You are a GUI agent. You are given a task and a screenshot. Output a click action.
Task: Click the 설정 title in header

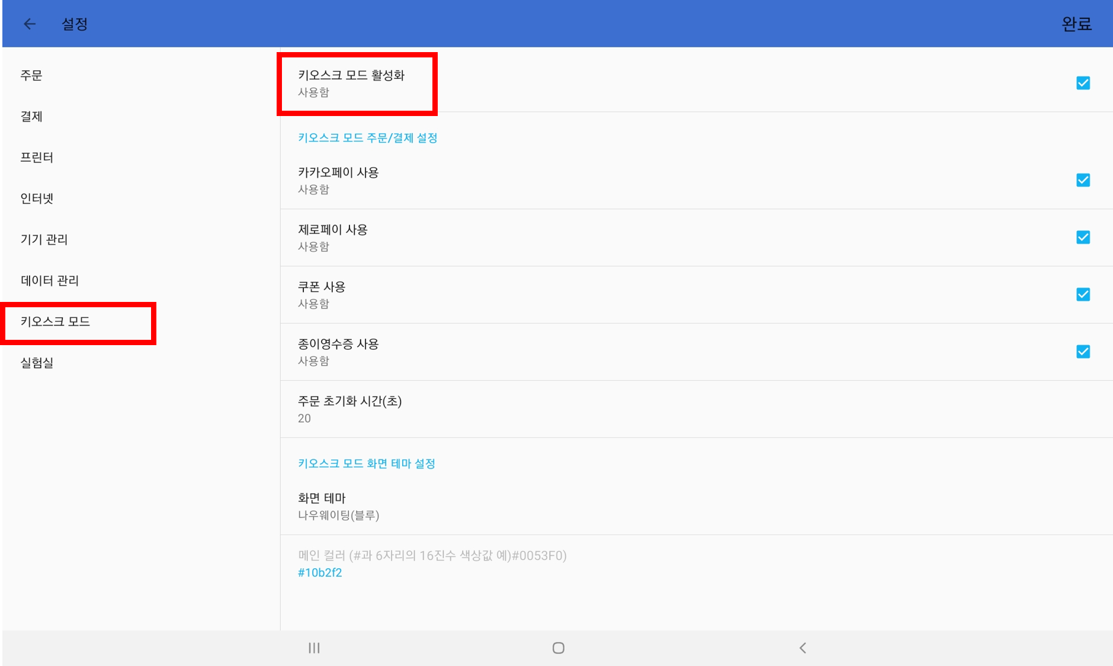click(75, 24)
